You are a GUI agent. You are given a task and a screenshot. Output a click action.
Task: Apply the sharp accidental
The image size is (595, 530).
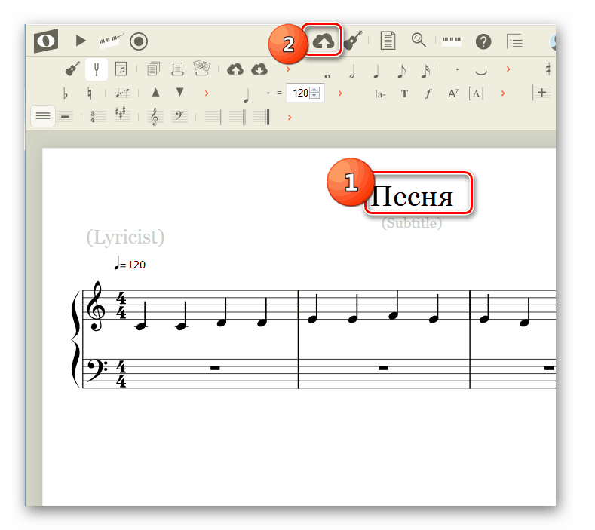tap(547, 69)
